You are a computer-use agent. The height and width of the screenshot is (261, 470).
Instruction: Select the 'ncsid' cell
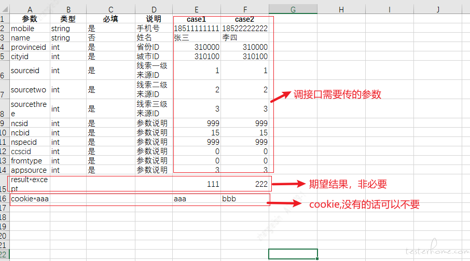pyautogui.click(x=30, y=123)
